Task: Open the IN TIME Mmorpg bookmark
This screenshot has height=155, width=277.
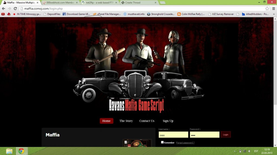Action: pos(27,14)
